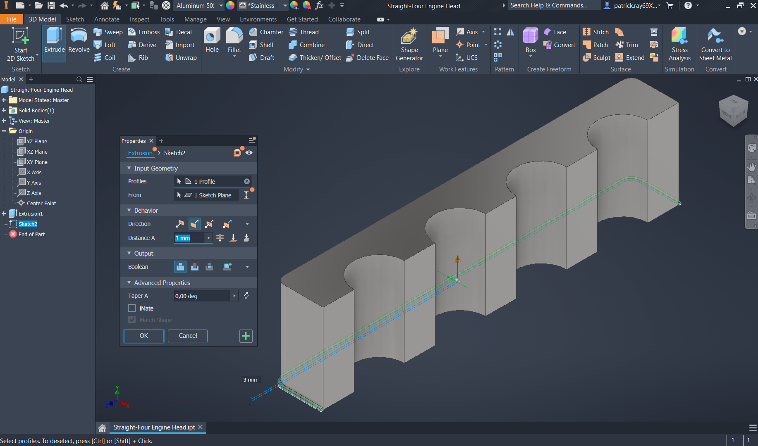Confirm the extrusion with OK
Screen dimensions: 758x446
pos(143,336)
